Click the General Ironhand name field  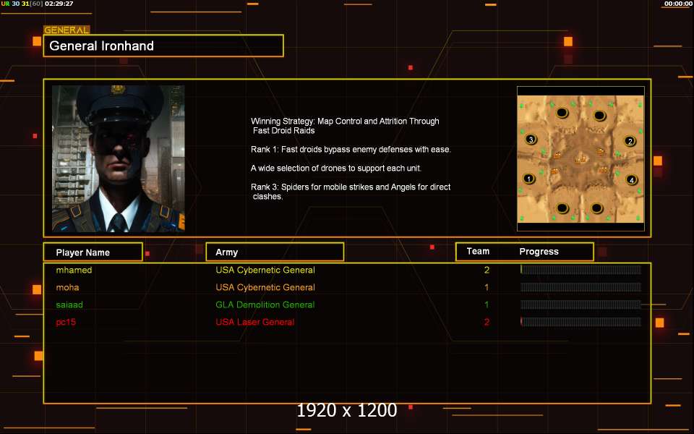coord(163,46)
